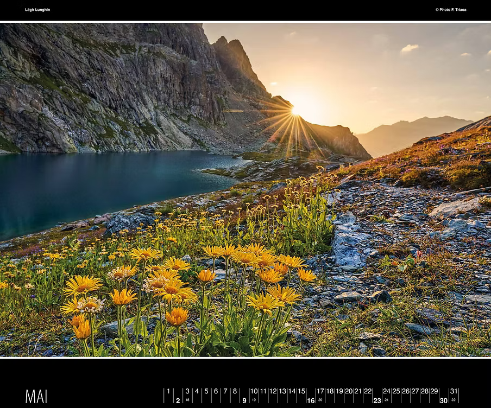
Task: Select day 17 in the calendar strip
Action: click(x=320, y=391)
